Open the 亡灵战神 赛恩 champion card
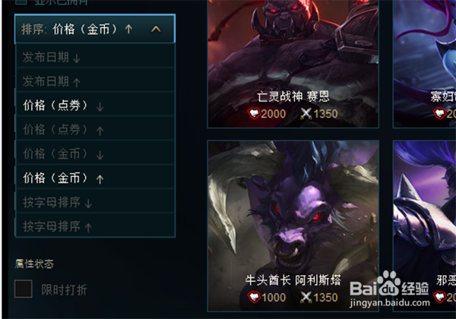456x319 pixels. 293,64
